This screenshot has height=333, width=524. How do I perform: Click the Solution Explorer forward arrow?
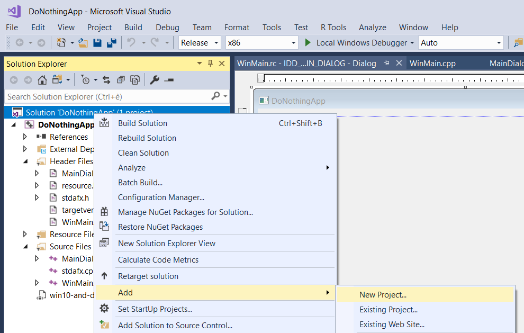(28, 80)
